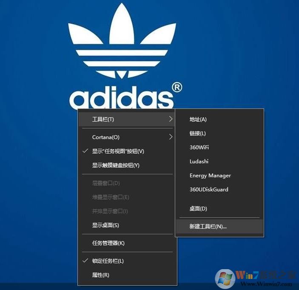Enable the 360WiFi toolbar entry

[x=219, y=148]
